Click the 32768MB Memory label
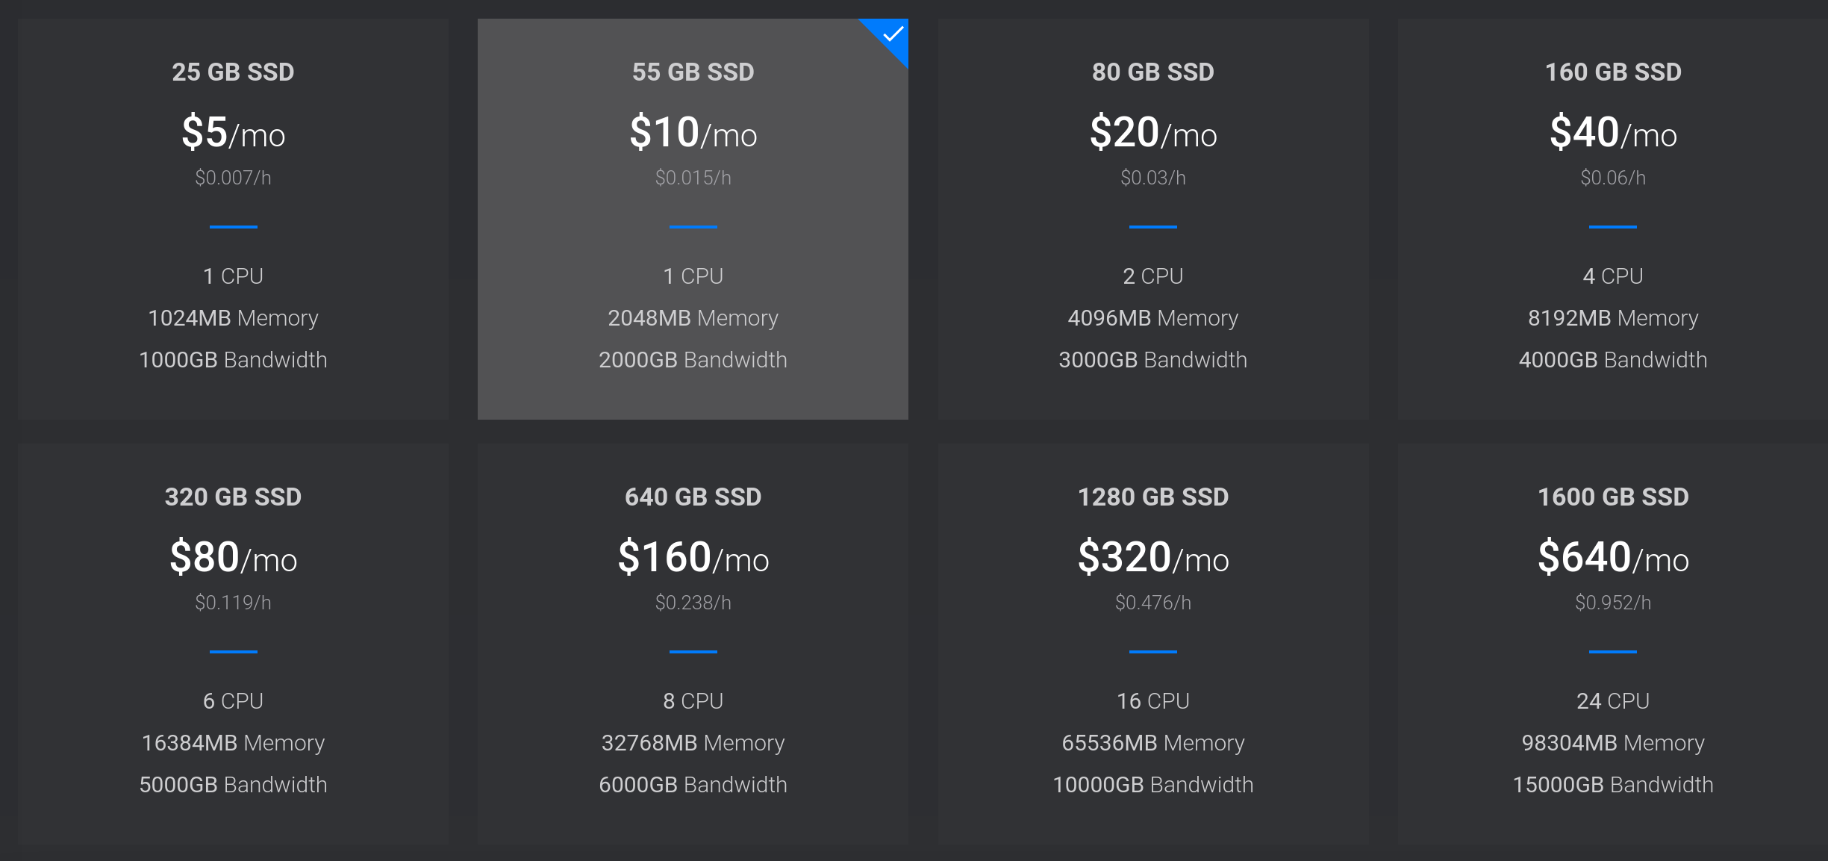The image size is (1828, 861). point(693,743)
